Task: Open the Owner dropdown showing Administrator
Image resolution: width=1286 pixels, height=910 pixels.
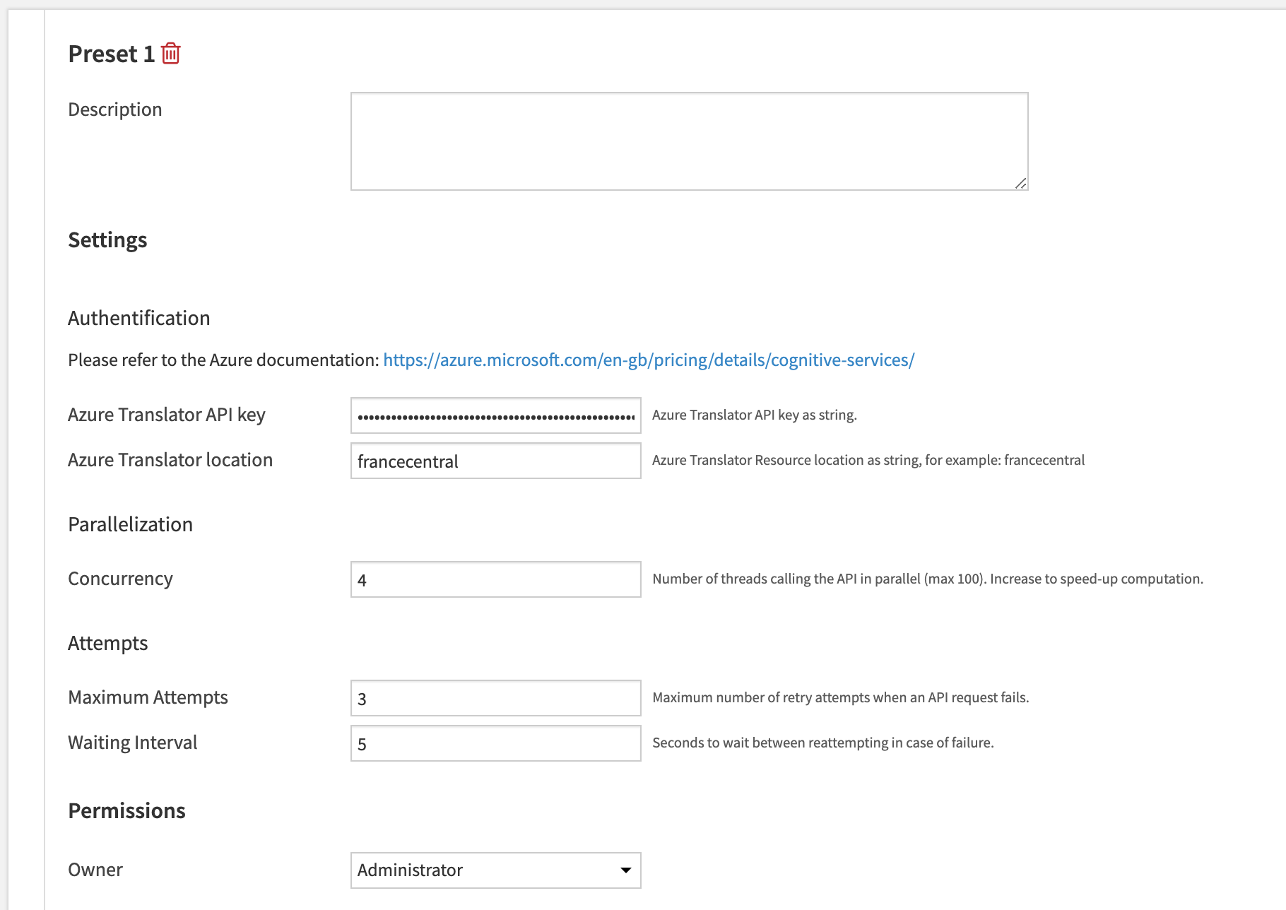Action: point(495,870)
